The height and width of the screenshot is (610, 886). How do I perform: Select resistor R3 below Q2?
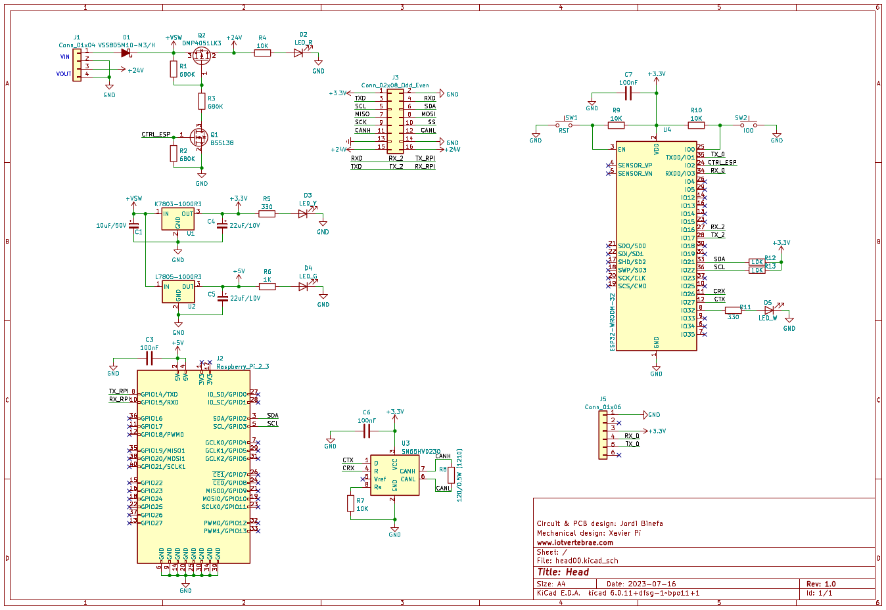click(202, 101)
